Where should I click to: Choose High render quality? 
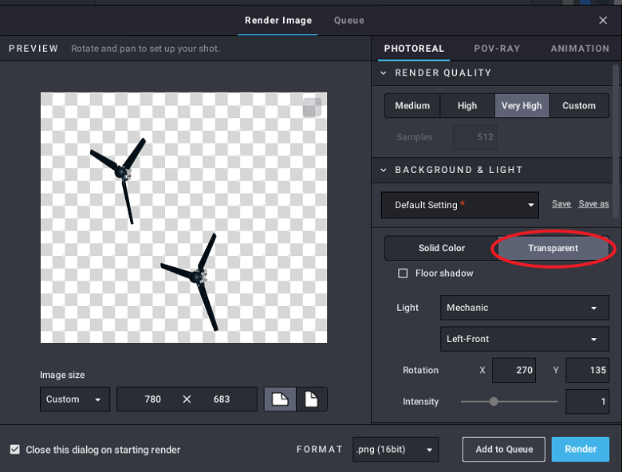click(x=467, y=105)
